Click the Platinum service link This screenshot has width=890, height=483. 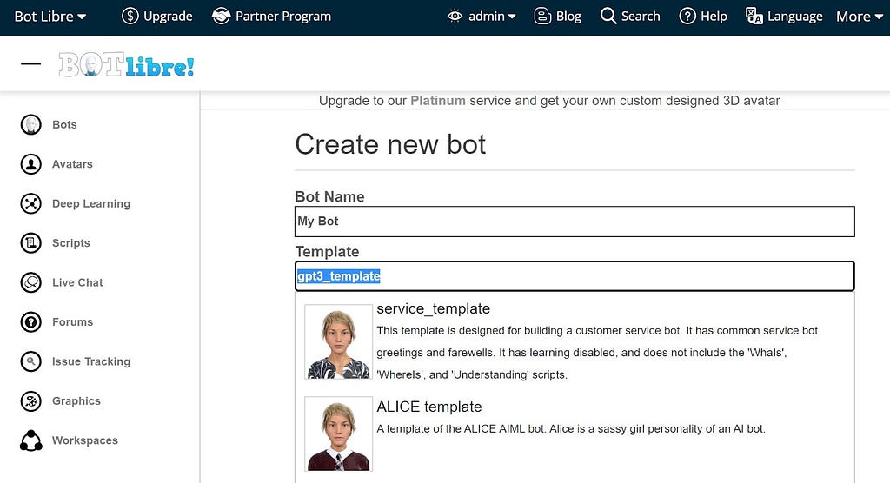point(438,101)
